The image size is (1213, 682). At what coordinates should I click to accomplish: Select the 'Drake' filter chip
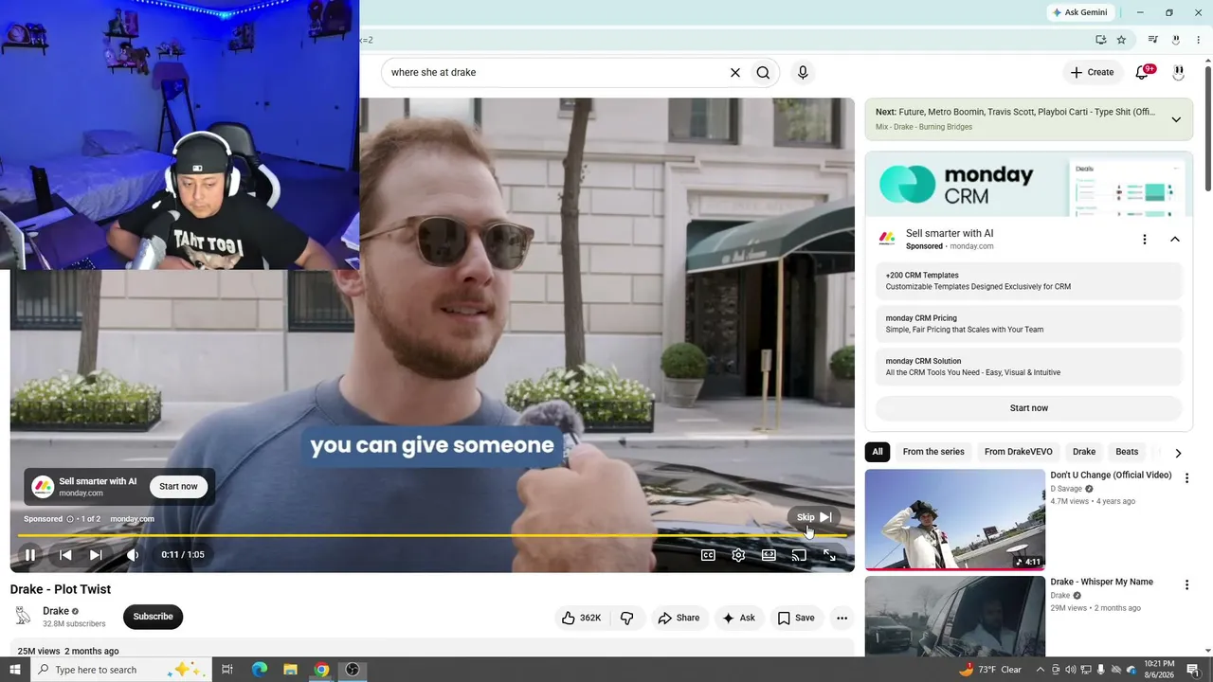1084,452
